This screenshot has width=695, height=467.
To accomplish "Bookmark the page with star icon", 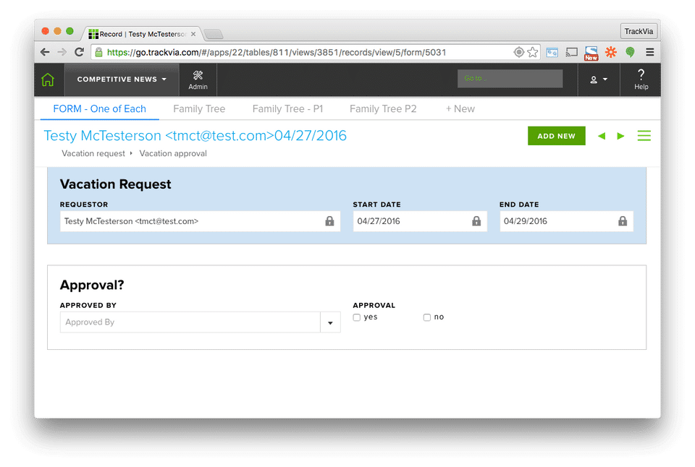I will [533, 52].
